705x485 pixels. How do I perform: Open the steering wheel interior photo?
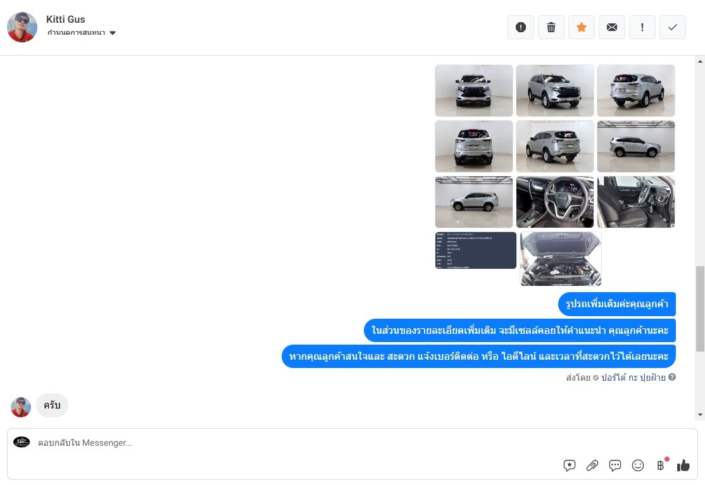(555, 202)
